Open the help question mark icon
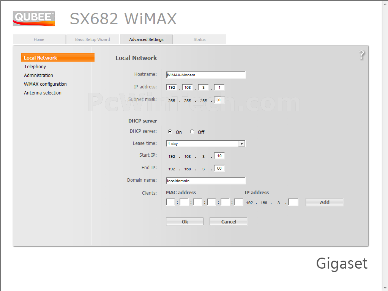 point(361,55)
